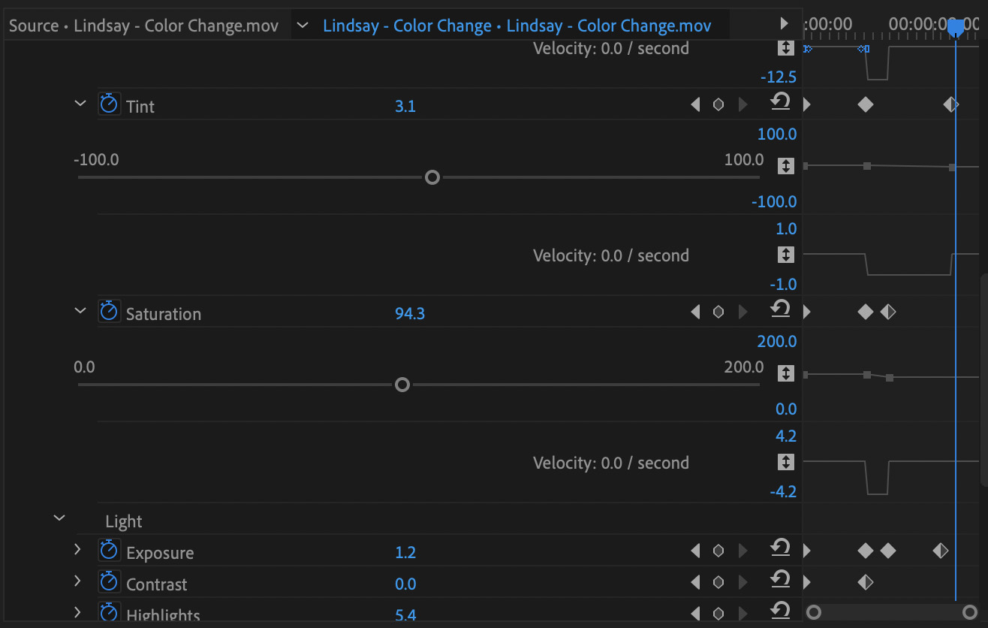Go to previous Saturation keyframe
988x628 pixels.
695,312
